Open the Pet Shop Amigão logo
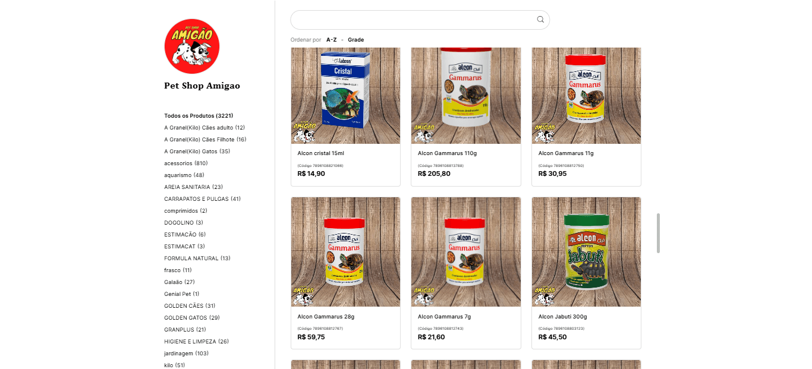 [192, 46]
